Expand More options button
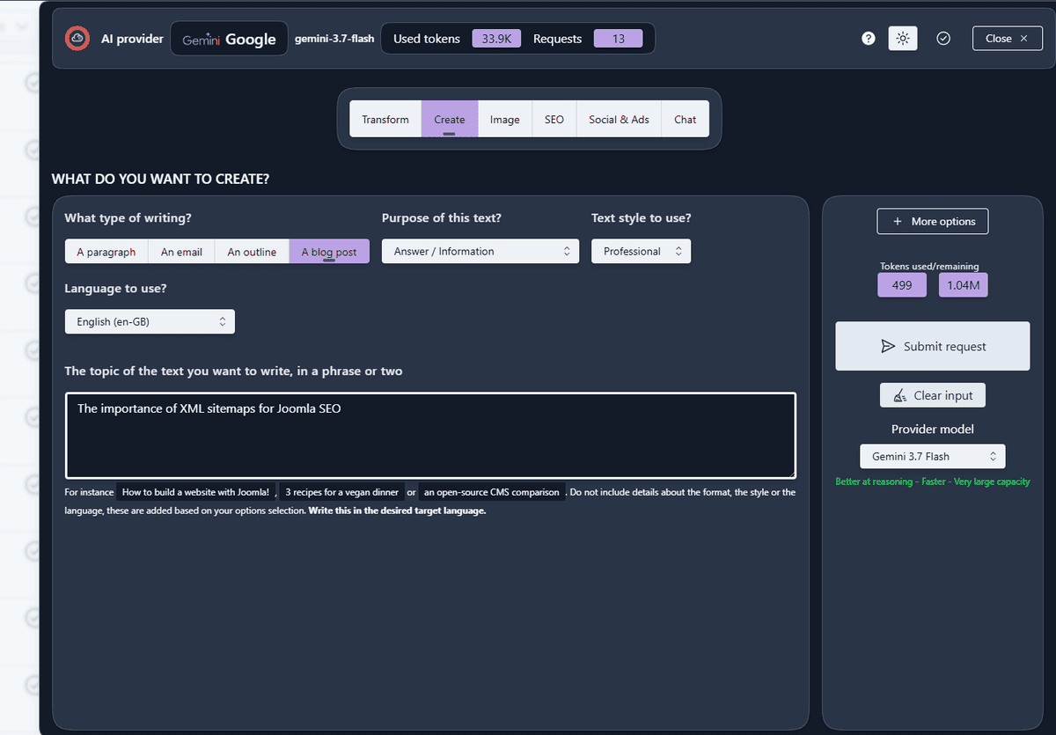1056x735 pixels. coord(933,222)
